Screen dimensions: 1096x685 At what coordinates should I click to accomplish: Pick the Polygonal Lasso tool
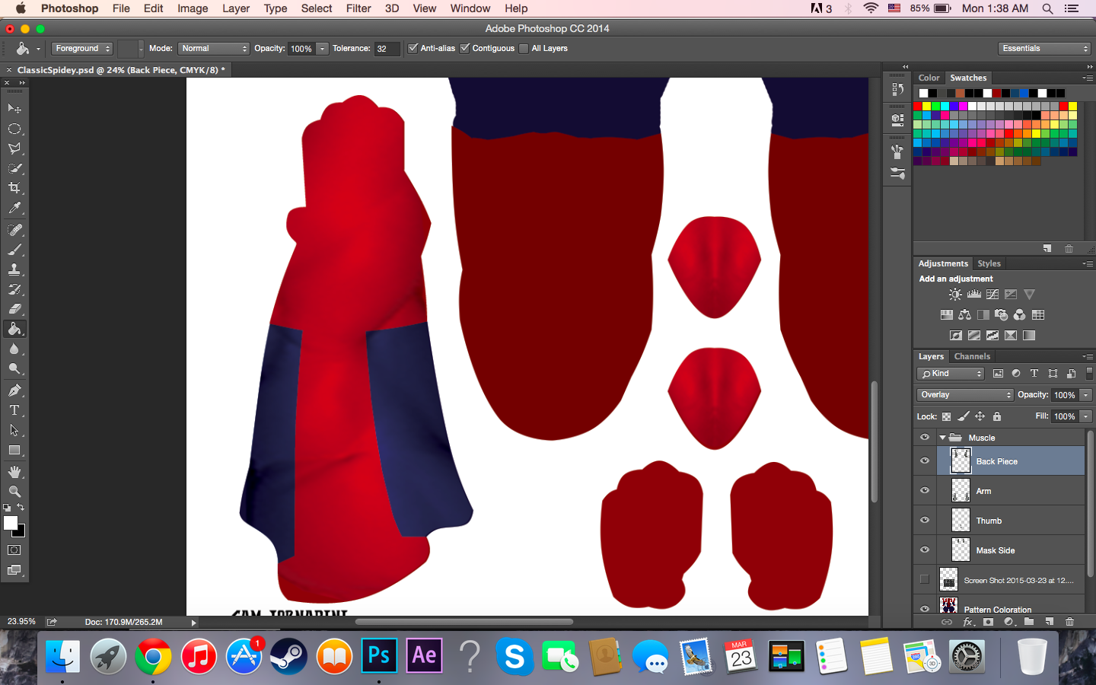(14, 148)
